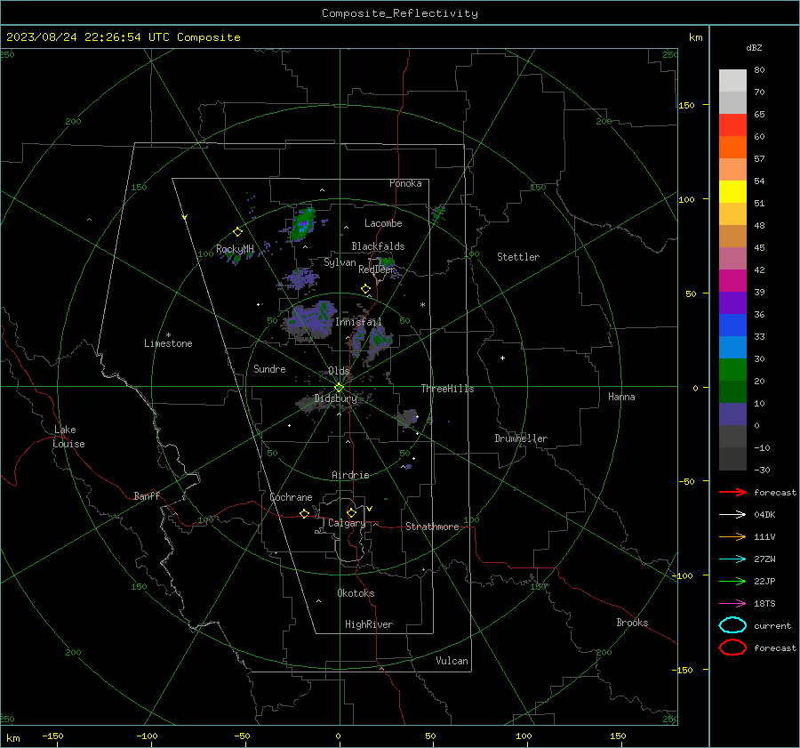Click the light blue 30-33 dBZ swatch
Viewport: 800px width, 748px height.
732,347
